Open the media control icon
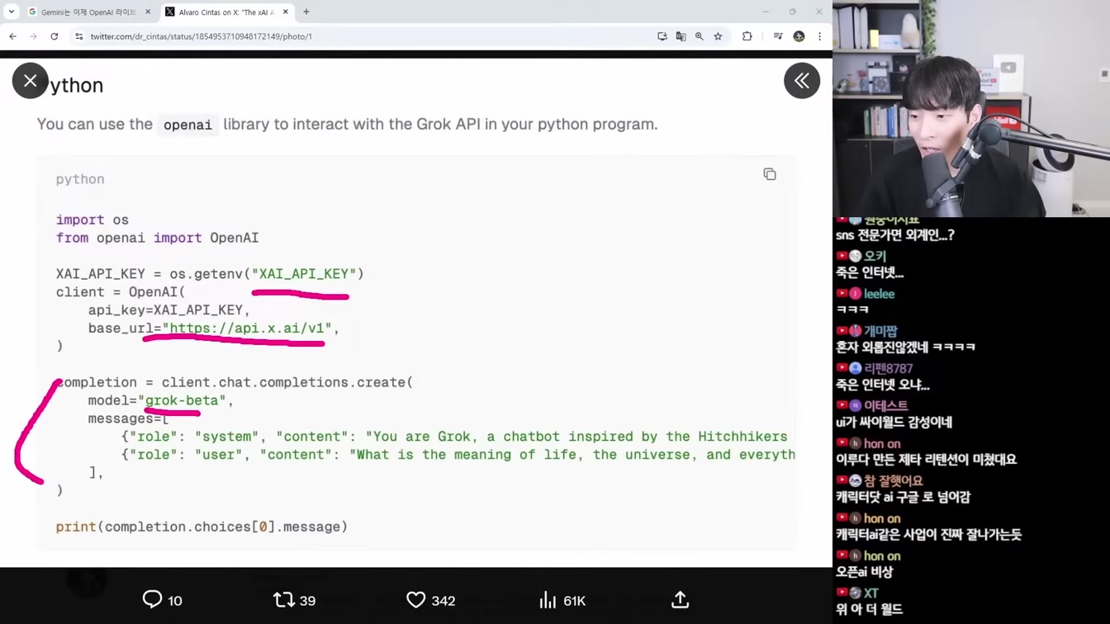The width and height of the screenshot is (1110, 624). 778,36
